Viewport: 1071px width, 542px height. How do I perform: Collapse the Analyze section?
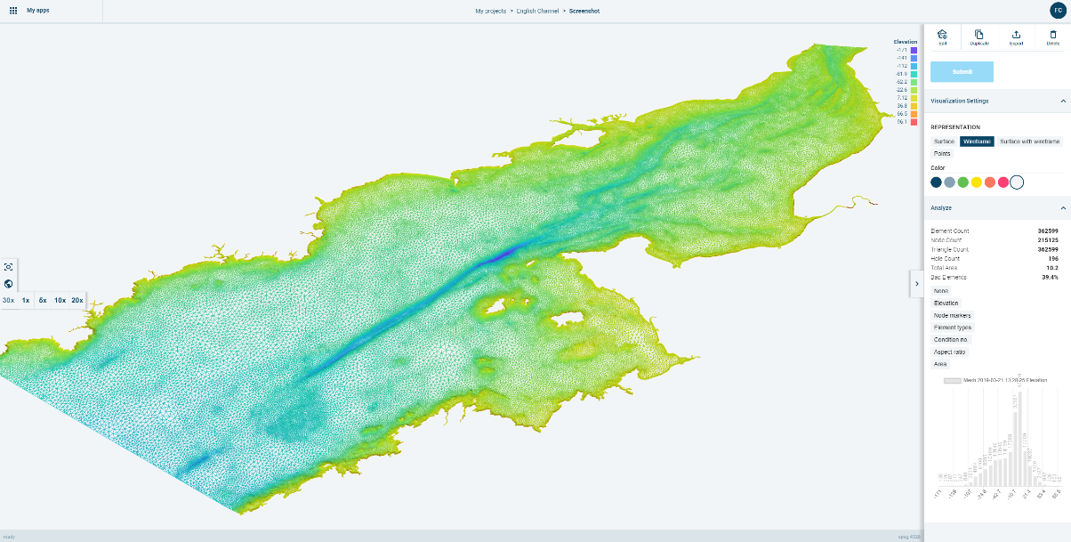tap(1062, 208)
